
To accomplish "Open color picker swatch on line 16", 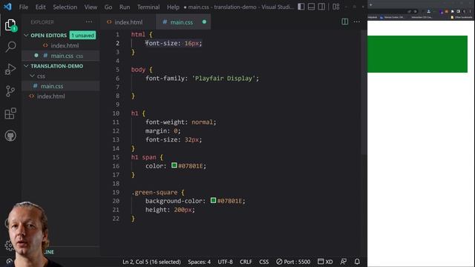I will [x=174, y=165].
